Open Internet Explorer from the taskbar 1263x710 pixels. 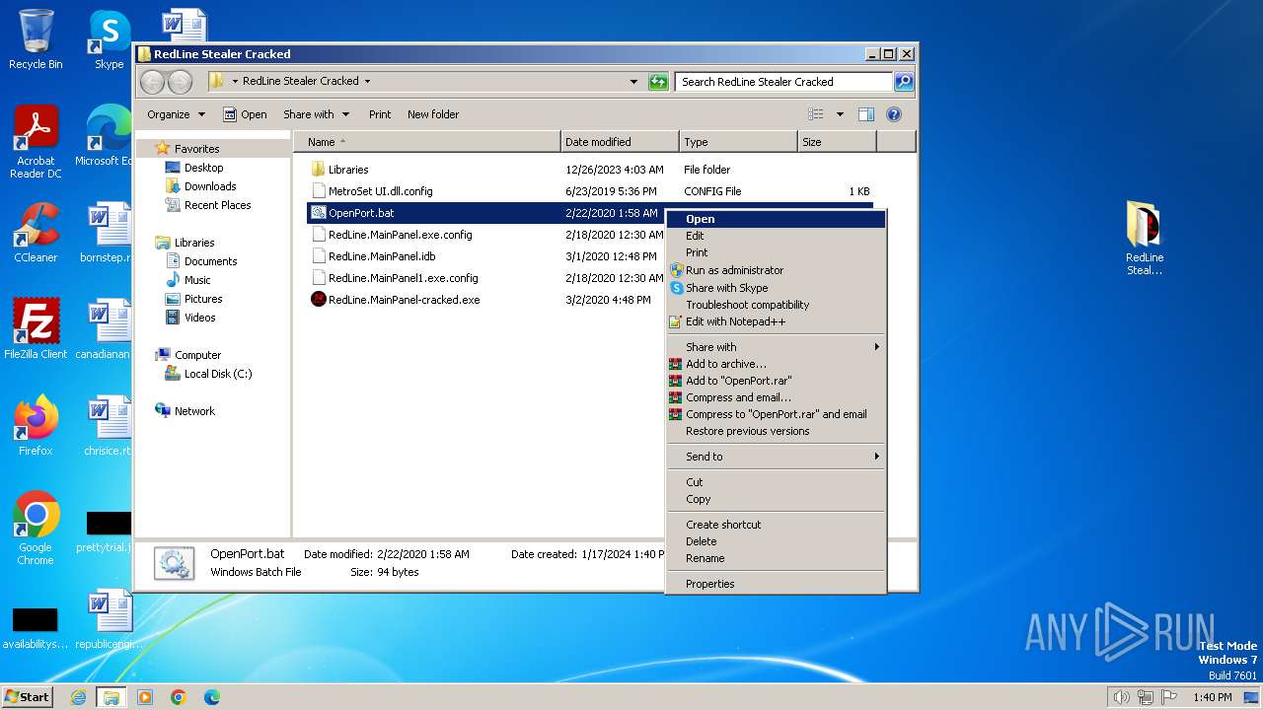coord(78,697)
